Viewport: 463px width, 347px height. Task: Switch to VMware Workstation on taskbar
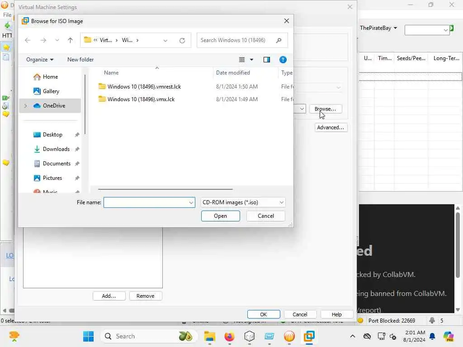coord(309,336)
